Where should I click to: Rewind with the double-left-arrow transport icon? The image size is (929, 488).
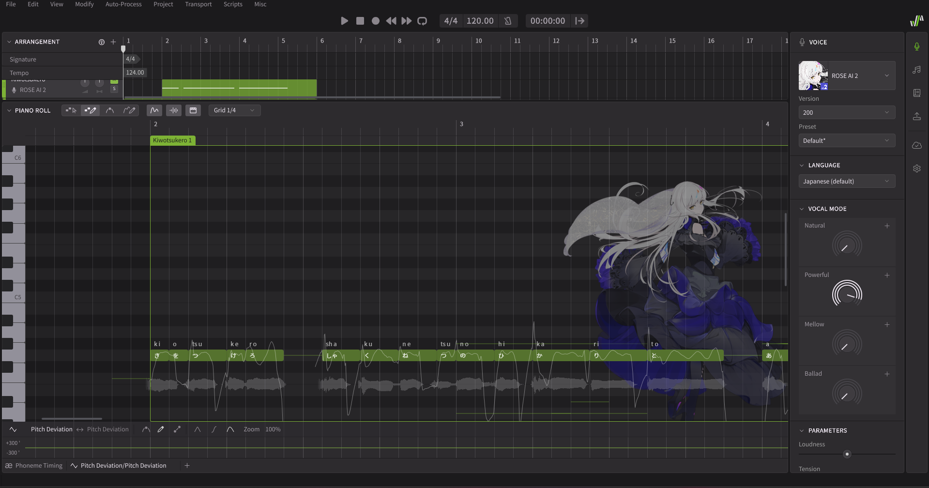(391, 21)
